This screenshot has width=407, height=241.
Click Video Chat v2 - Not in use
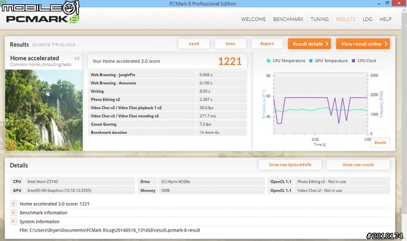coord(320,190)
